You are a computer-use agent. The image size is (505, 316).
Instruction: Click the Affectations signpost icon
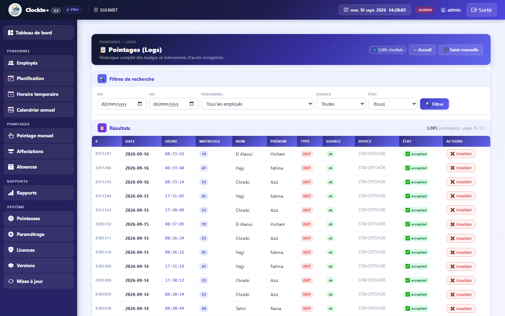[11, 151]
